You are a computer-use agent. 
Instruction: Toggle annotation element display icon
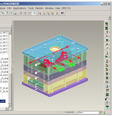click(56, 13)
